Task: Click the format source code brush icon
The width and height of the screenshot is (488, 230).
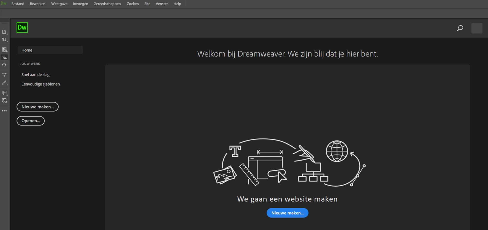Action: [x=4, y=83]
